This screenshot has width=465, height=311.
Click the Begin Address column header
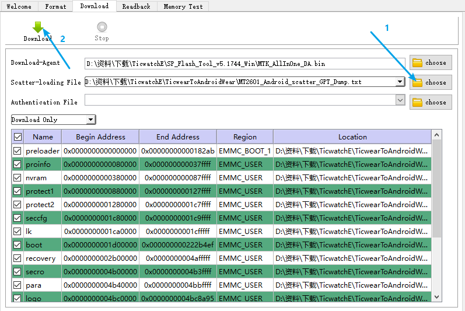pos(100,137)
